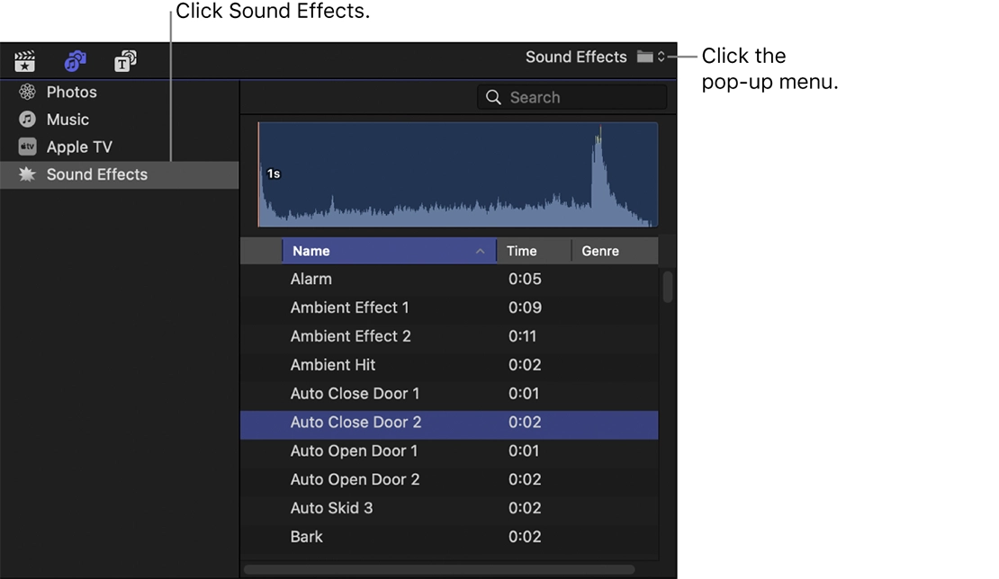This screenshot has height=579, width=999.
Task: Click the magnifying glass in the search field
Action: coord(492,96)
